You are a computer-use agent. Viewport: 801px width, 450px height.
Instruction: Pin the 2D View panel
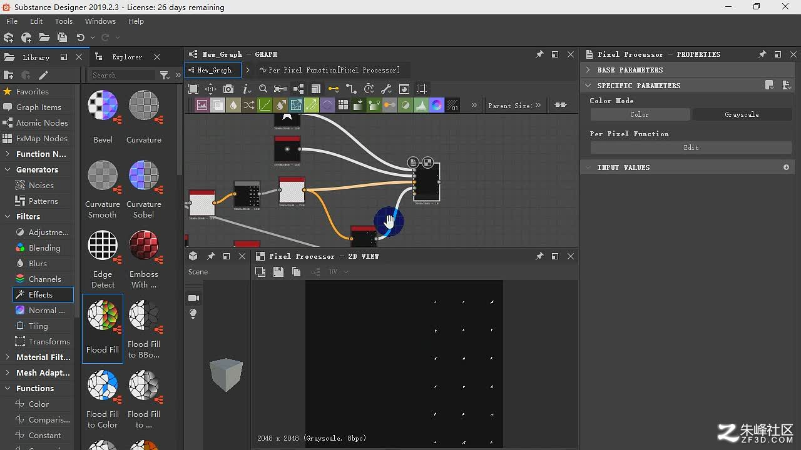(x=539, y=256)
